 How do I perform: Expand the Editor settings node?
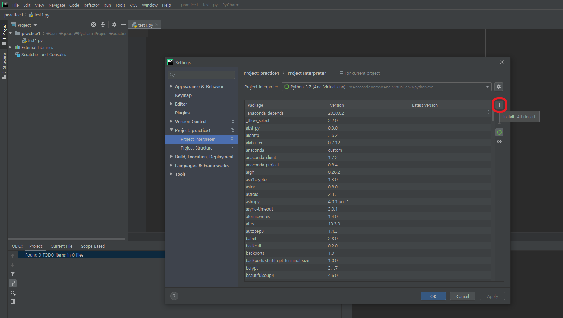coord(171,104)
